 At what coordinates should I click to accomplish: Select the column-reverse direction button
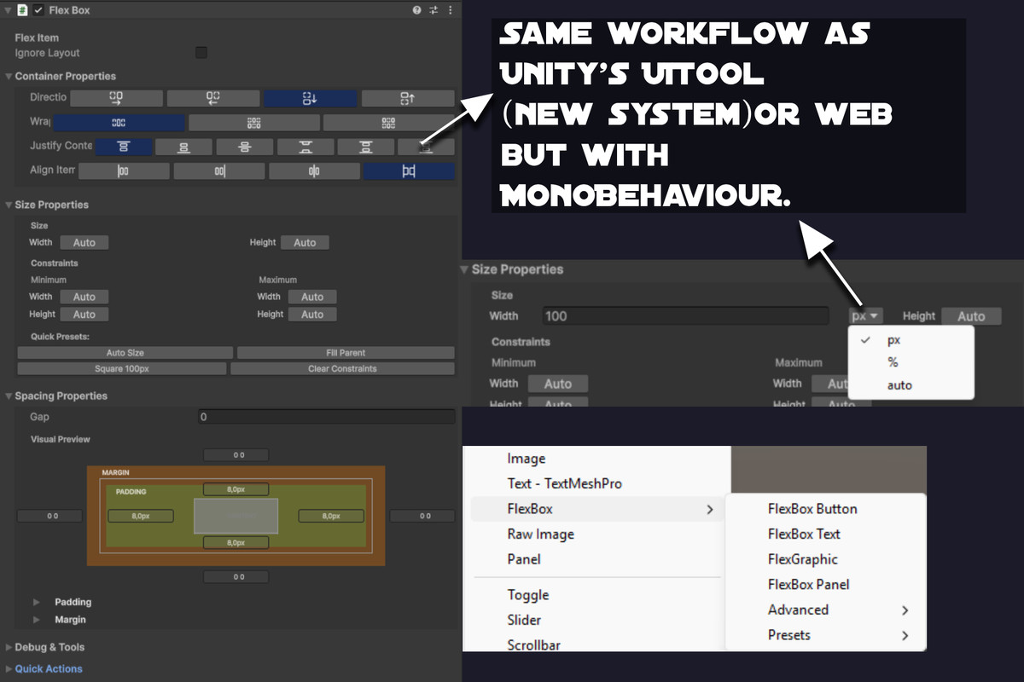pos(408,98)
